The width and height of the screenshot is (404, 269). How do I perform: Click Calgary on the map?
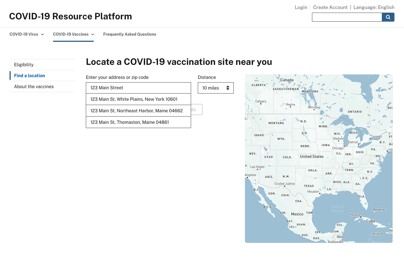pos(261,101)
